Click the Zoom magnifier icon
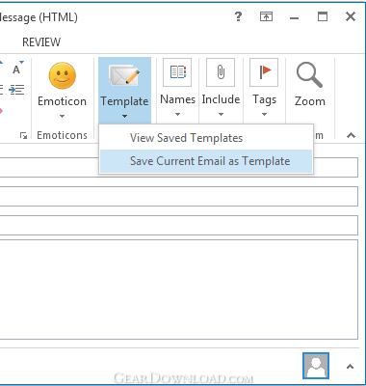Image resolution: width=366 pixels, height=386 pixels. point(309,75)
